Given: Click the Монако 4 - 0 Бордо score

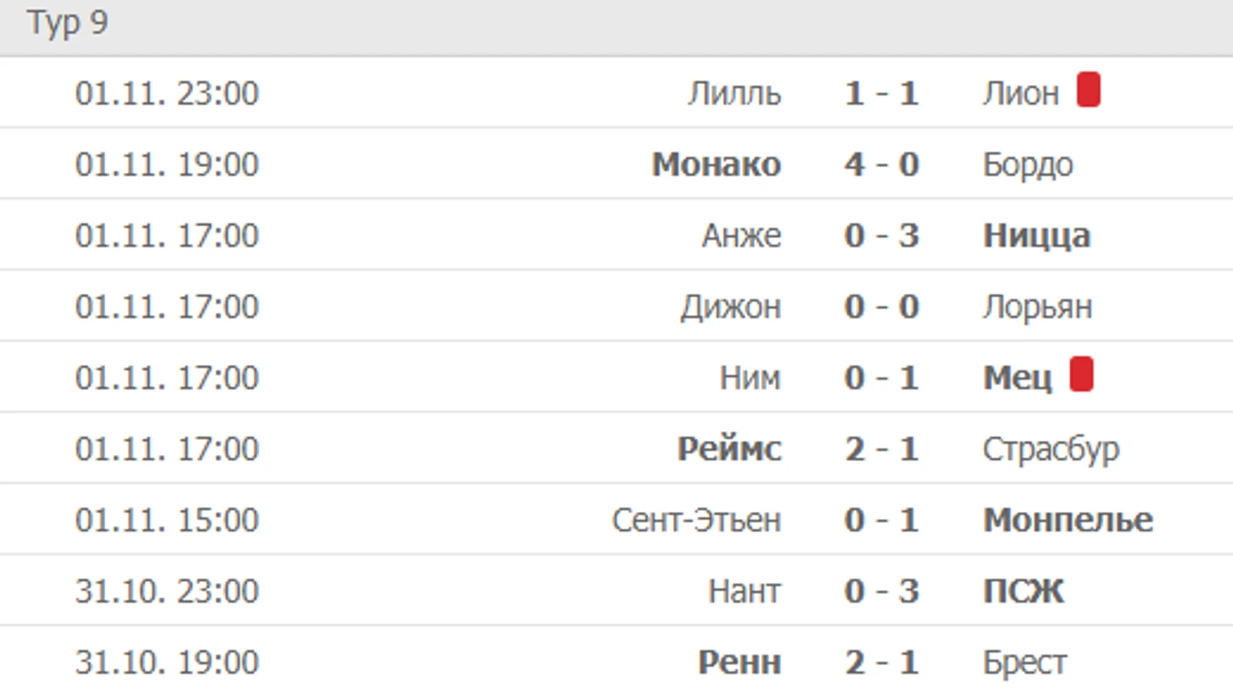Looking at the screenshot, I should [x=881, y=164].
